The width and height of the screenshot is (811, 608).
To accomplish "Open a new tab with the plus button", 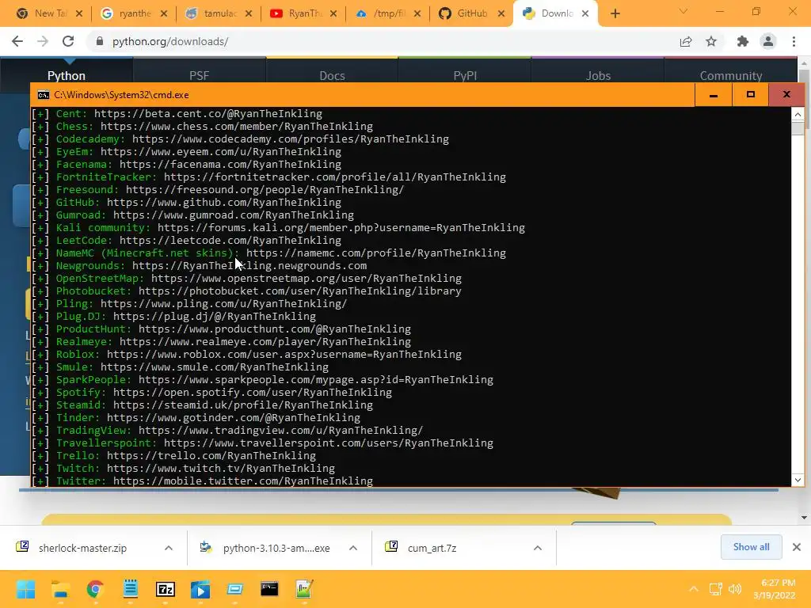I will [615, 13].
